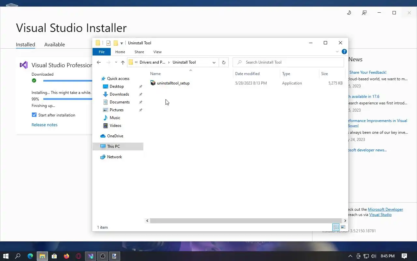This screenshot has width=417, height=261.
Task: Go up one folder level
Action: (123, 62)
